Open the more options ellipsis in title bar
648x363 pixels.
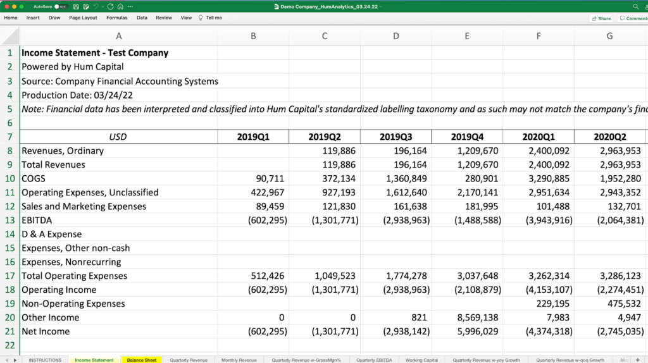130,6
